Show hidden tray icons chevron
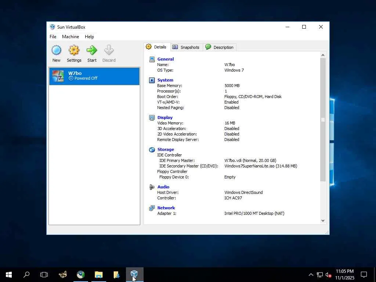The height and width of the screenshot is (282, 376). [x=311, y=275]
